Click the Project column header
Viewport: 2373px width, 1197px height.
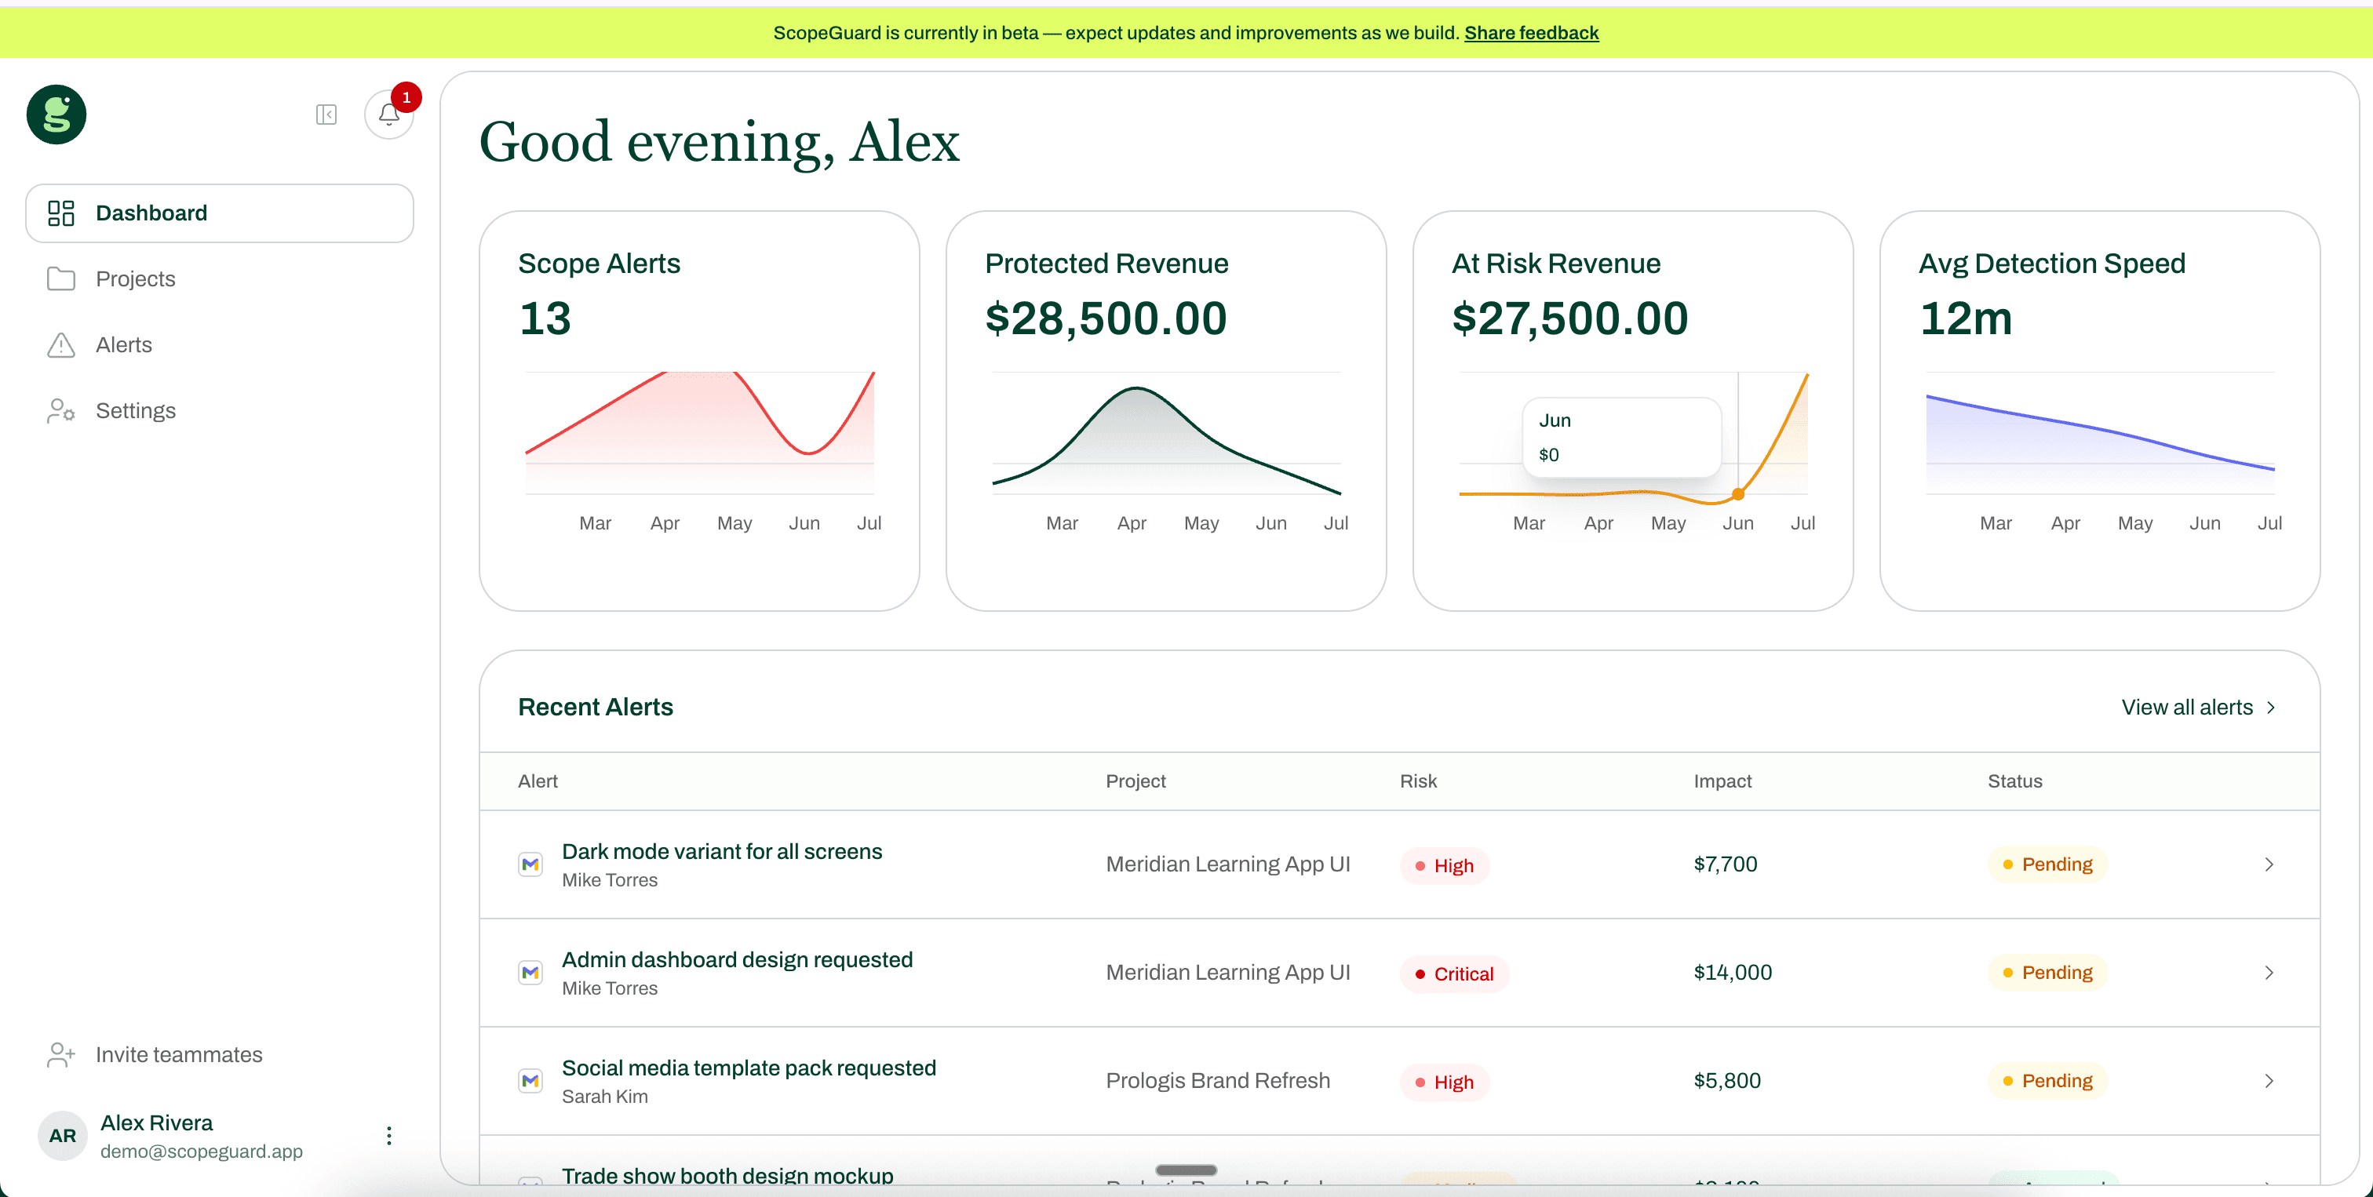click(1135, 782)
